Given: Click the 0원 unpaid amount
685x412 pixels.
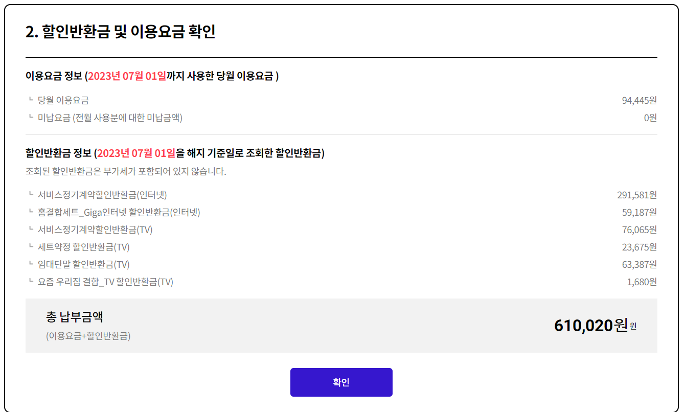Looking at the screenshot, I should point(650,118).
